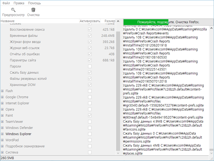This screenshot has width=214, height=161.
Task: Check the WordPad checkbox
Action: tap(90, 140)
